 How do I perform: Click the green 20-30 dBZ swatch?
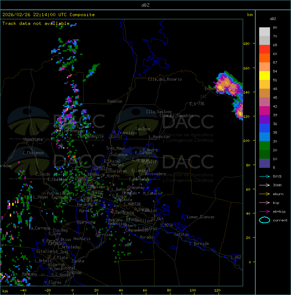264,146
